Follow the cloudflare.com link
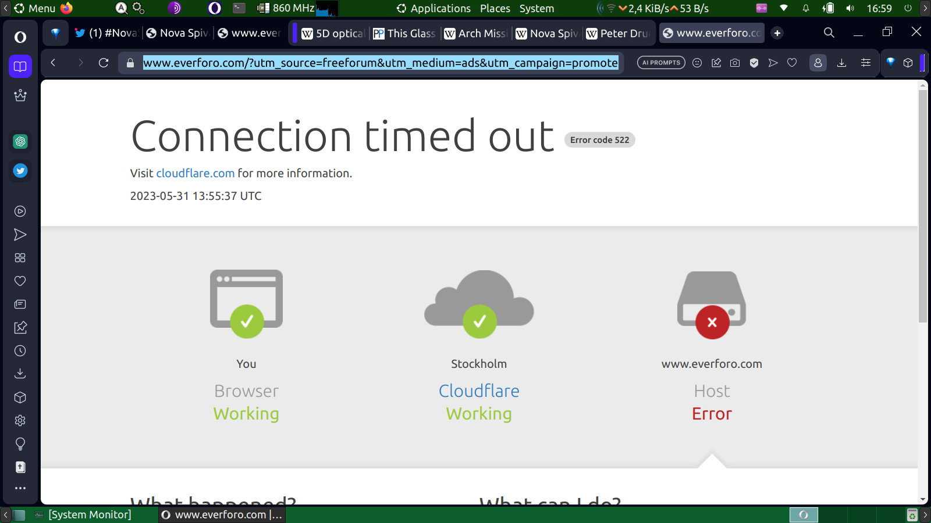The width and height of the screenshot is (931, 523). click(x=196, y=173)
